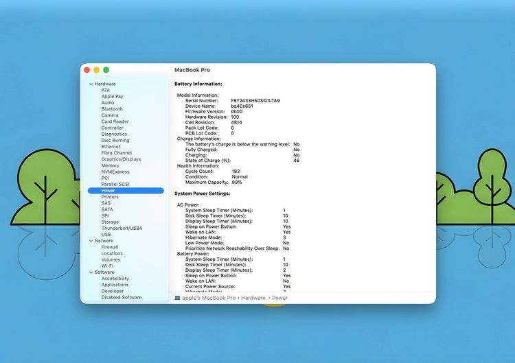Select Applications under Software
This screenshot has width=515, height=363.
tap(115, 285)
